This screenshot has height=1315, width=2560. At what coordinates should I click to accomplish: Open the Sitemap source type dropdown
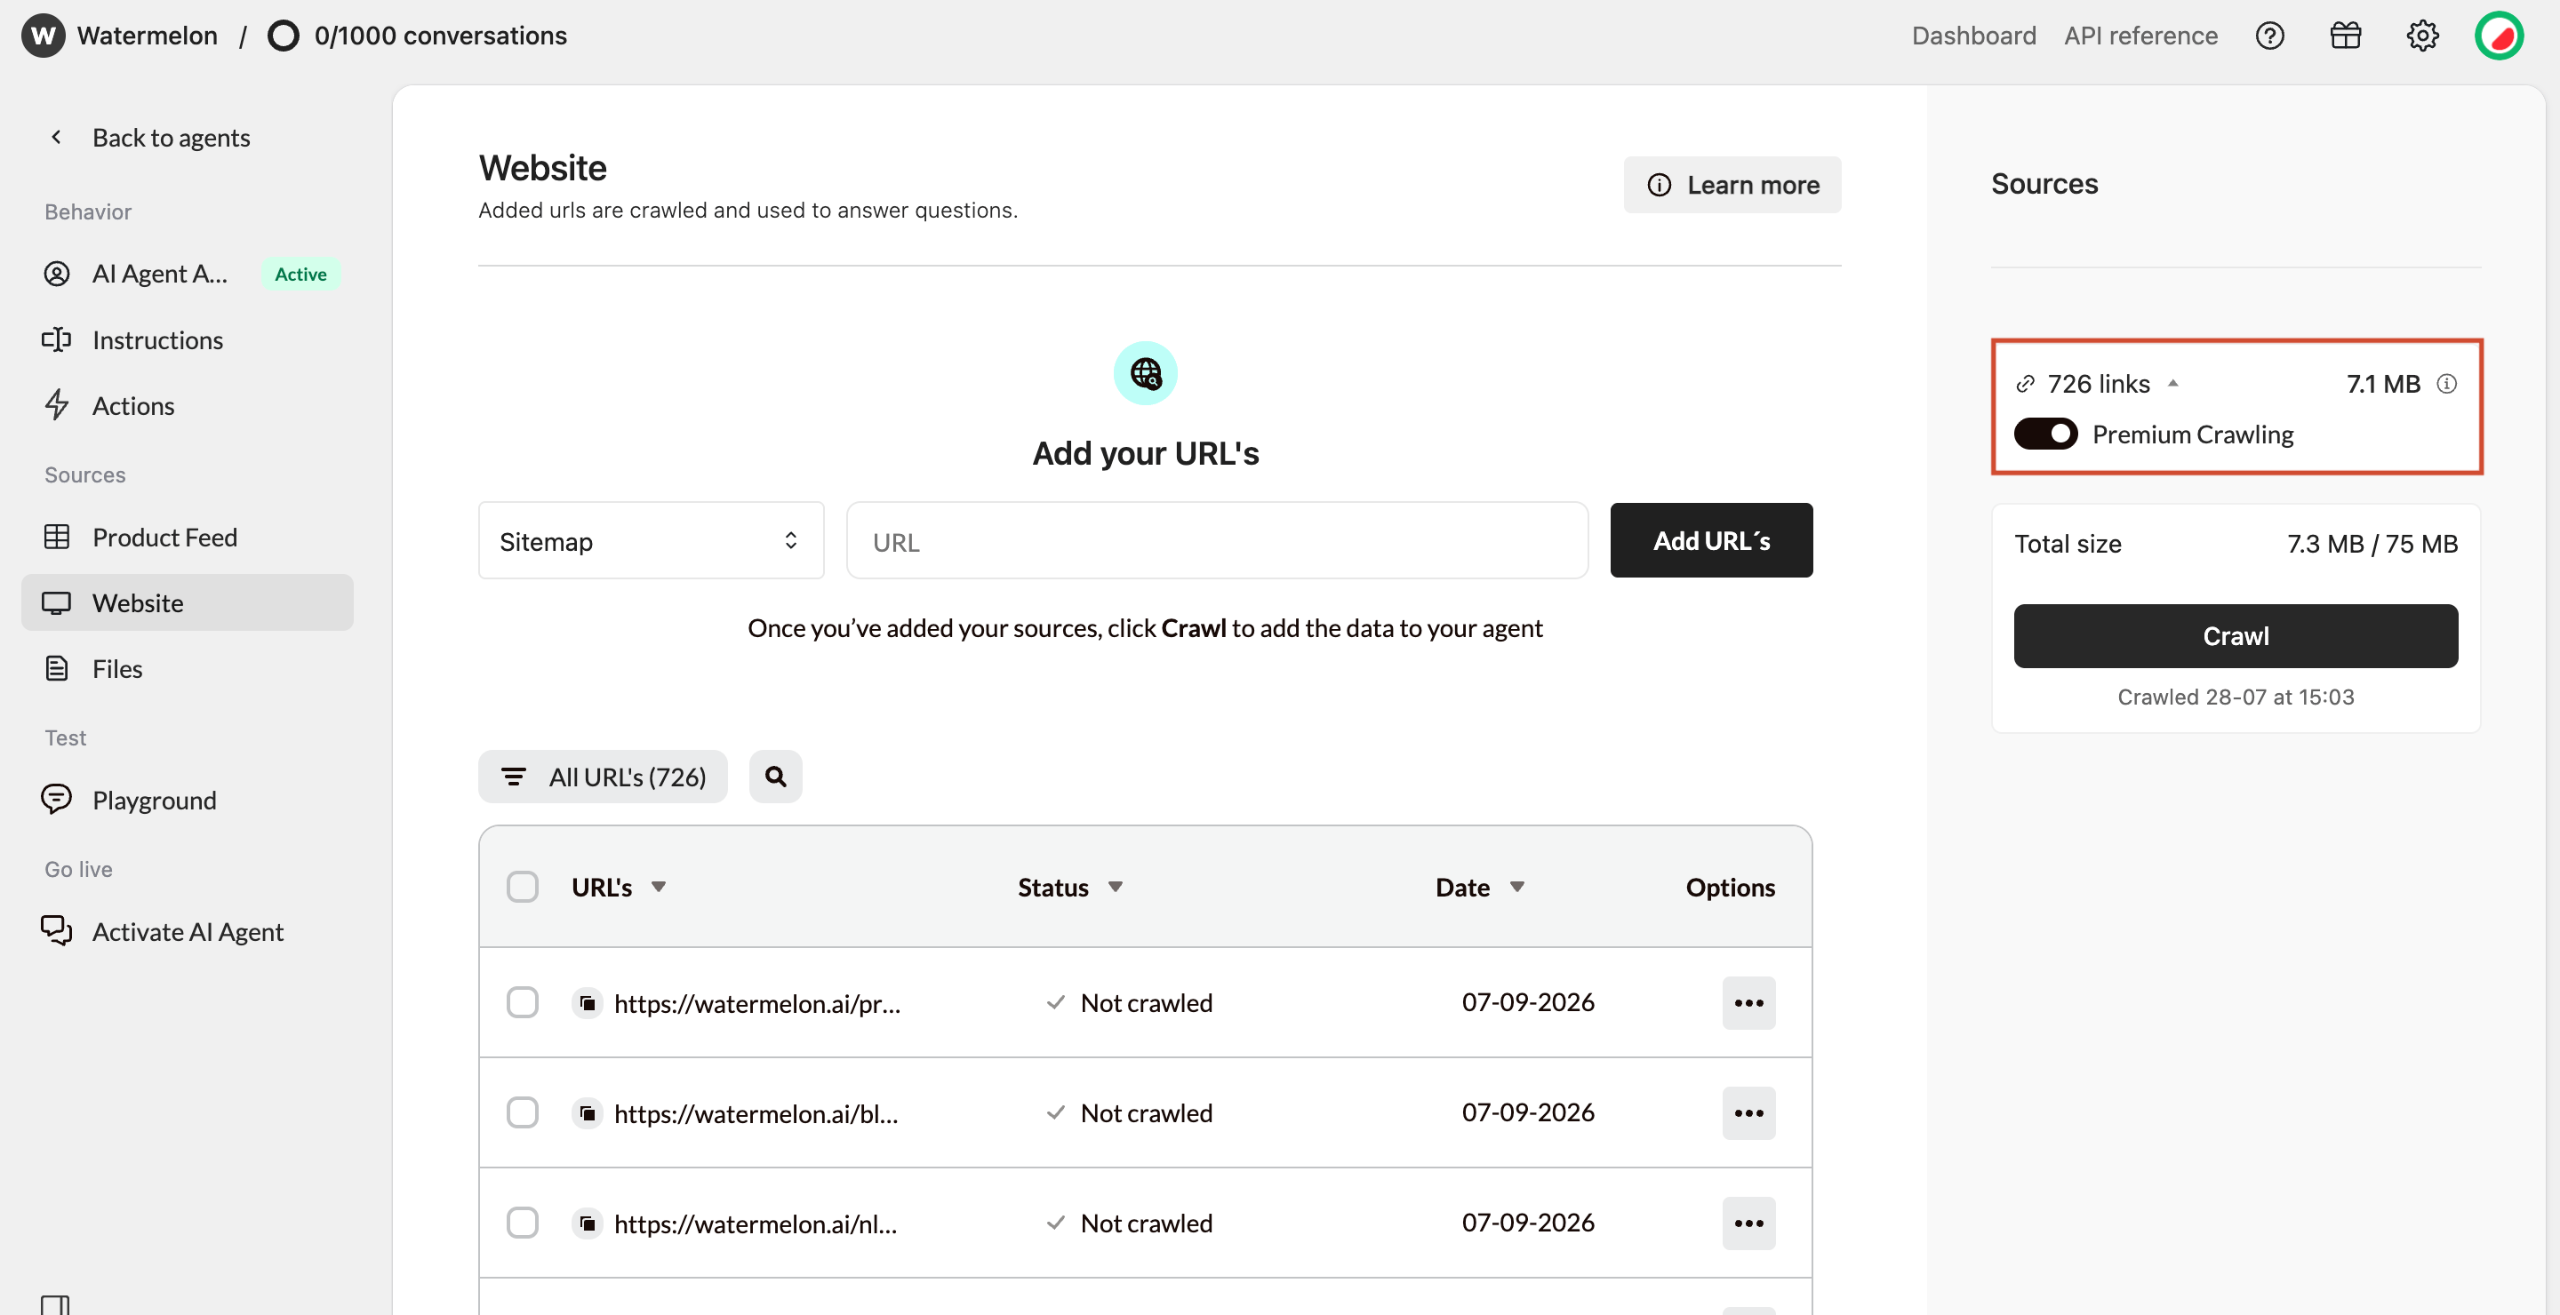pyautogui.click(x=651, y=540)
